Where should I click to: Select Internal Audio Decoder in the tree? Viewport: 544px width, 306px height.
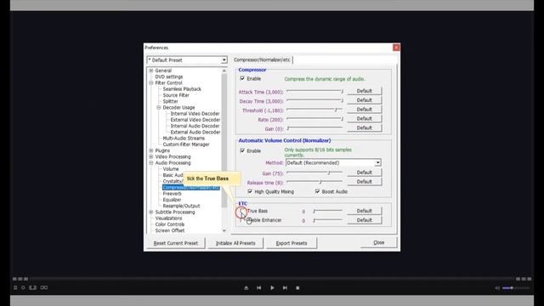[195, 126]
